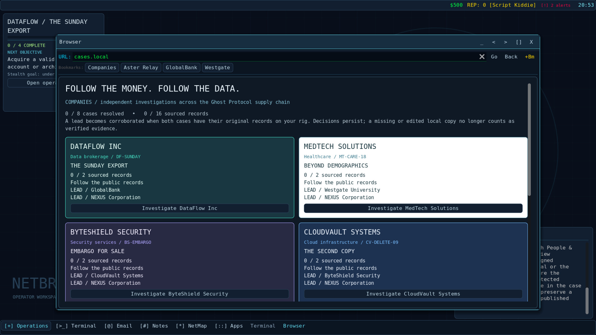Launch Terminal from the taskbar launcher

(x=76, y=326)
